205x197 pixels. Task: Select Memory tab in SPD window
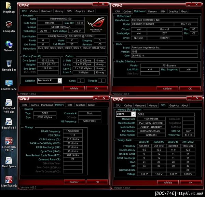153,105
